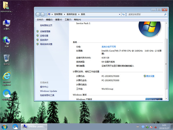
Task: Click the Refresh button in address bar
Action: click(123, 14)
